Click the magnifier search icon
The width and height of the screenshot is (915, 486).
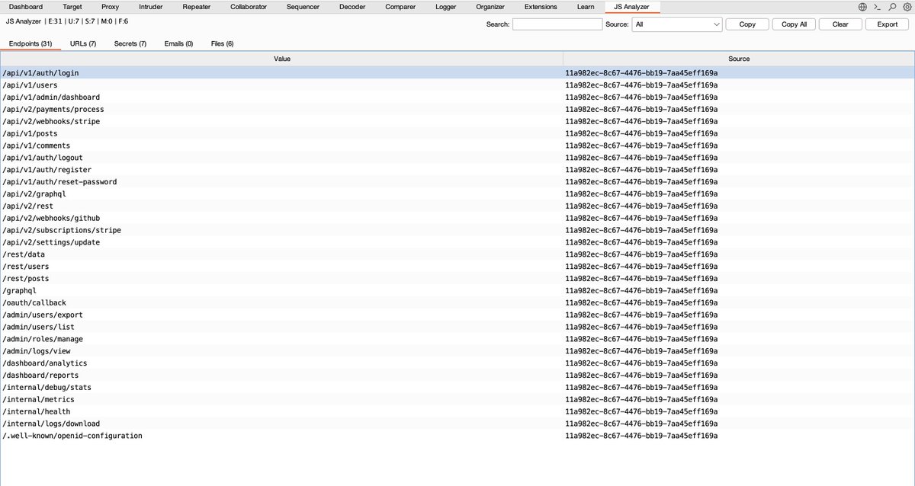coord(892,6)
